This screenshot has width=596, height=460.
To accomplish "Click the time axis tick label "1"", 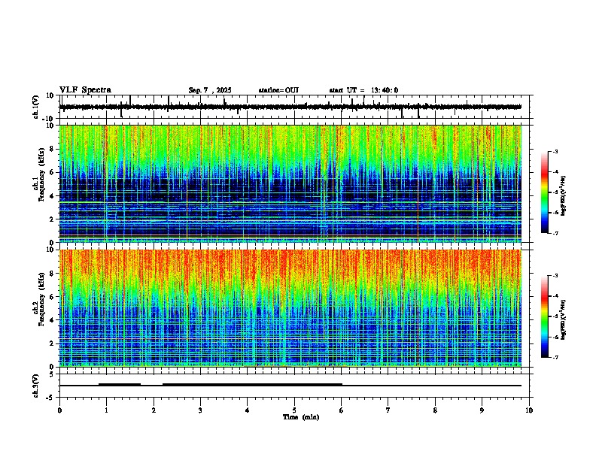I will point(106,410).
